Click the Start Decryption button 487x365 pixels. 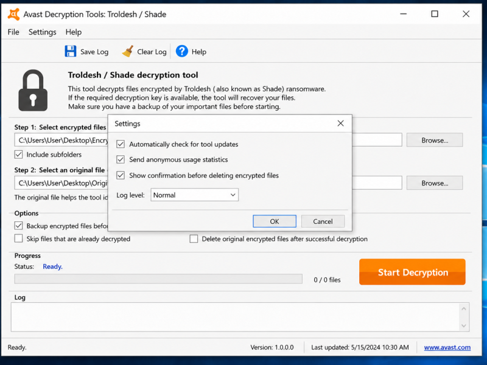pyautogui.click(x=412, y=272)
